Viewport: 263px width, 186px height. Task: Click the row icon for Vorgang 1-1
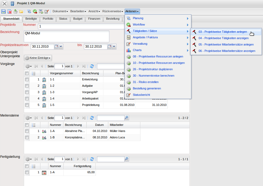tap(44, 79)
